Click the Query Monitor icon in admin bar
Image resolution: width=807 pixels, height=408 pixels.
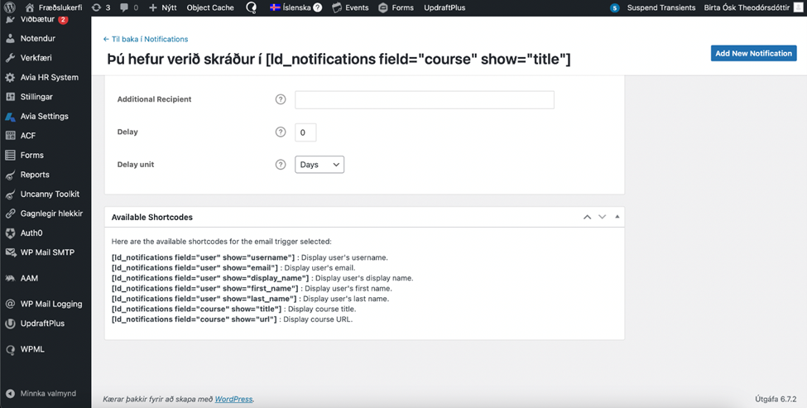click(252, 7)
